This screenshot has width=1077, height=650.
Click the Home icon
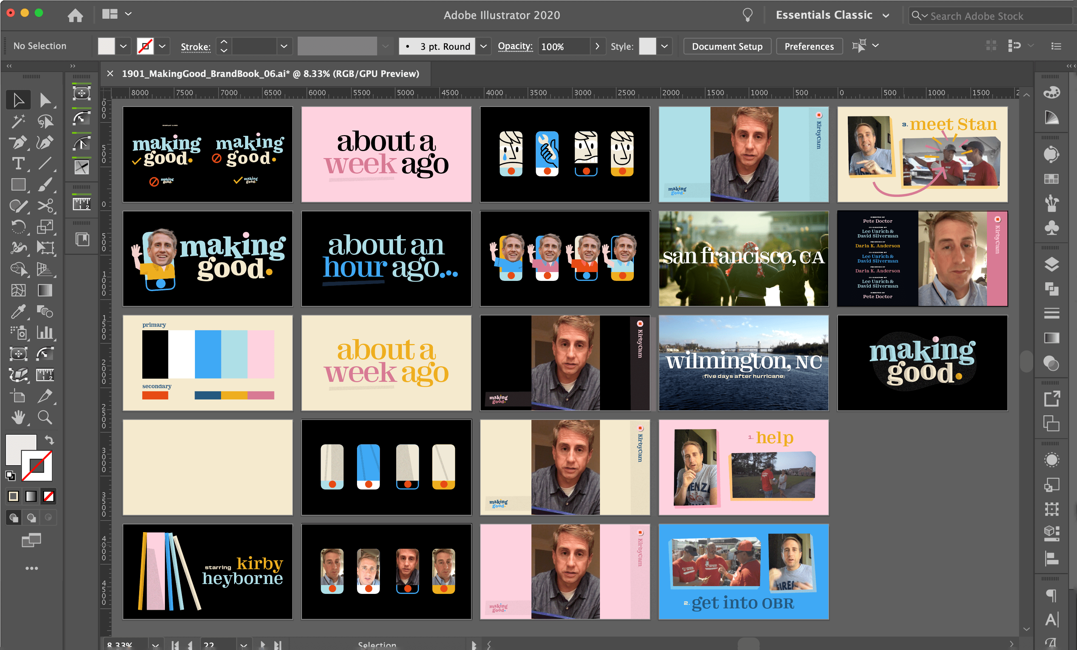click(75, 15)
